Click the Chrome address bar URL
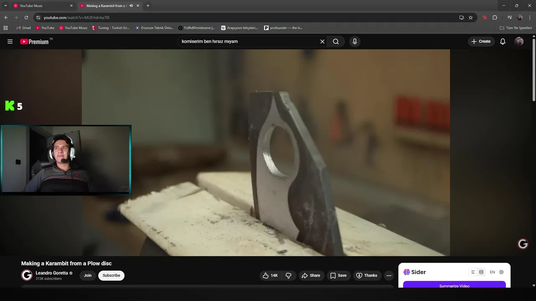 pyautogui.click(x=77, y=18)
